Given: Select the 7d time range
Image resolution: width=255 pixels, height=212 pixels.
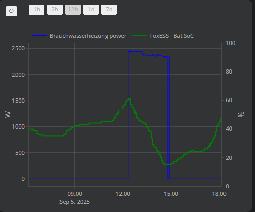Looking at the screenshot, I should click(x=109, y=9).
